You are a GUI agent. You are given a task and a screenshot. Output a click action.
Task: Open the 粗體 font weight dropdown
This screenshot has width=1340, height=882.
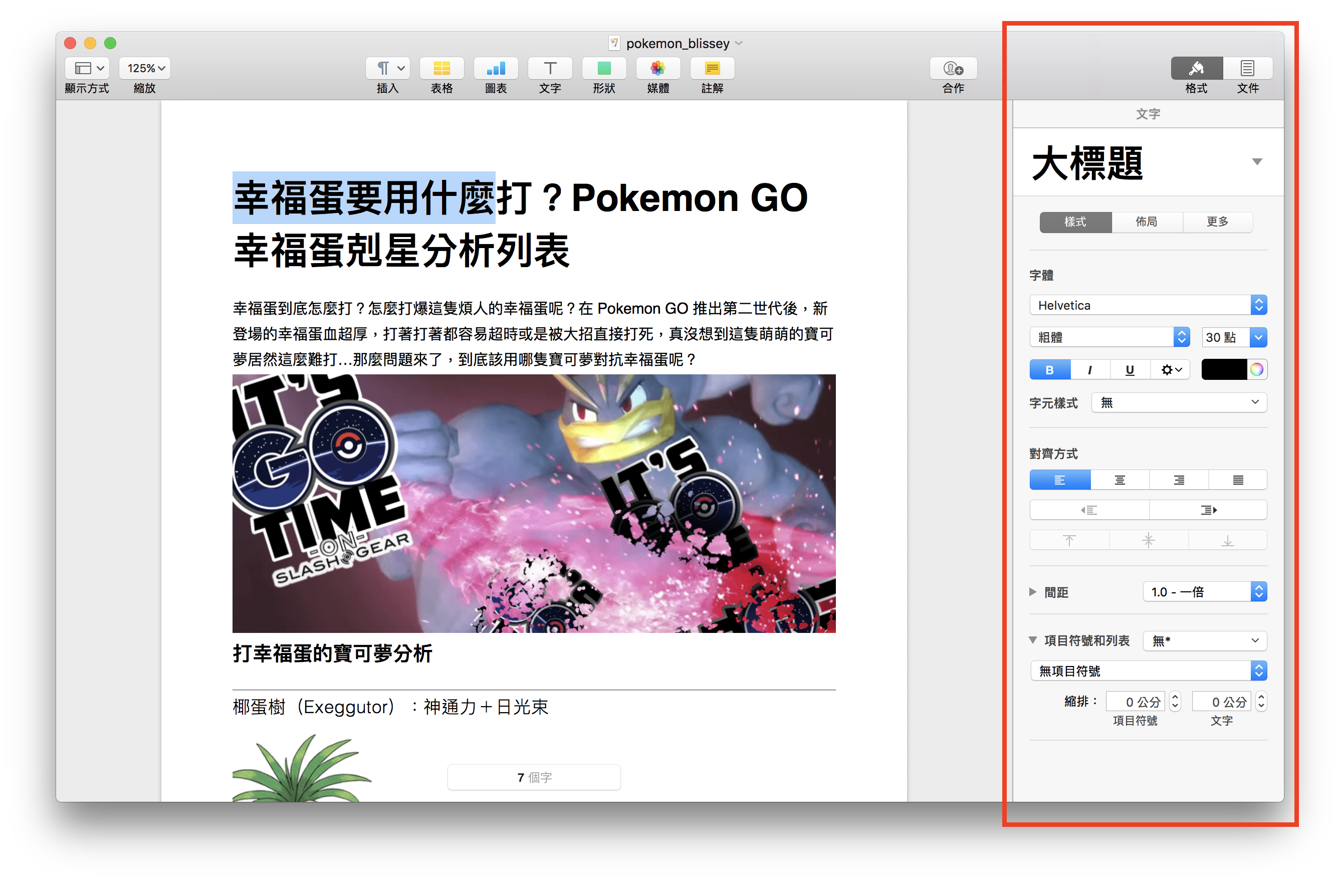[1109, 337]
